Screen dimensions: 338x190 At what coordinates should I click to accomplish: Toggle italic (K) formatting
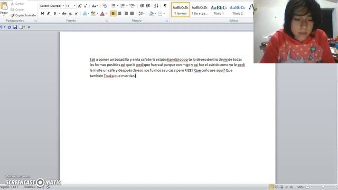point(49,14)
